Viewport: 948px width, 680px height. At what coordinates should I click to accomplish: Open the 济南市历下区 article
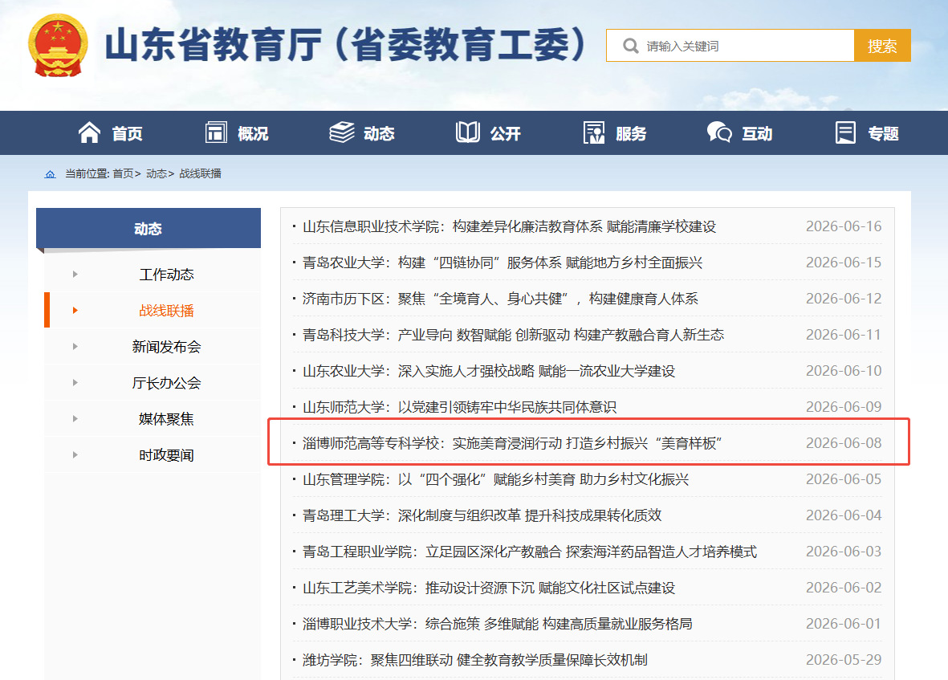[x=501, y=299]
